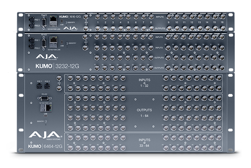
Task: Click the INPUTS 33 - 64 label
Action: point(144,142)
